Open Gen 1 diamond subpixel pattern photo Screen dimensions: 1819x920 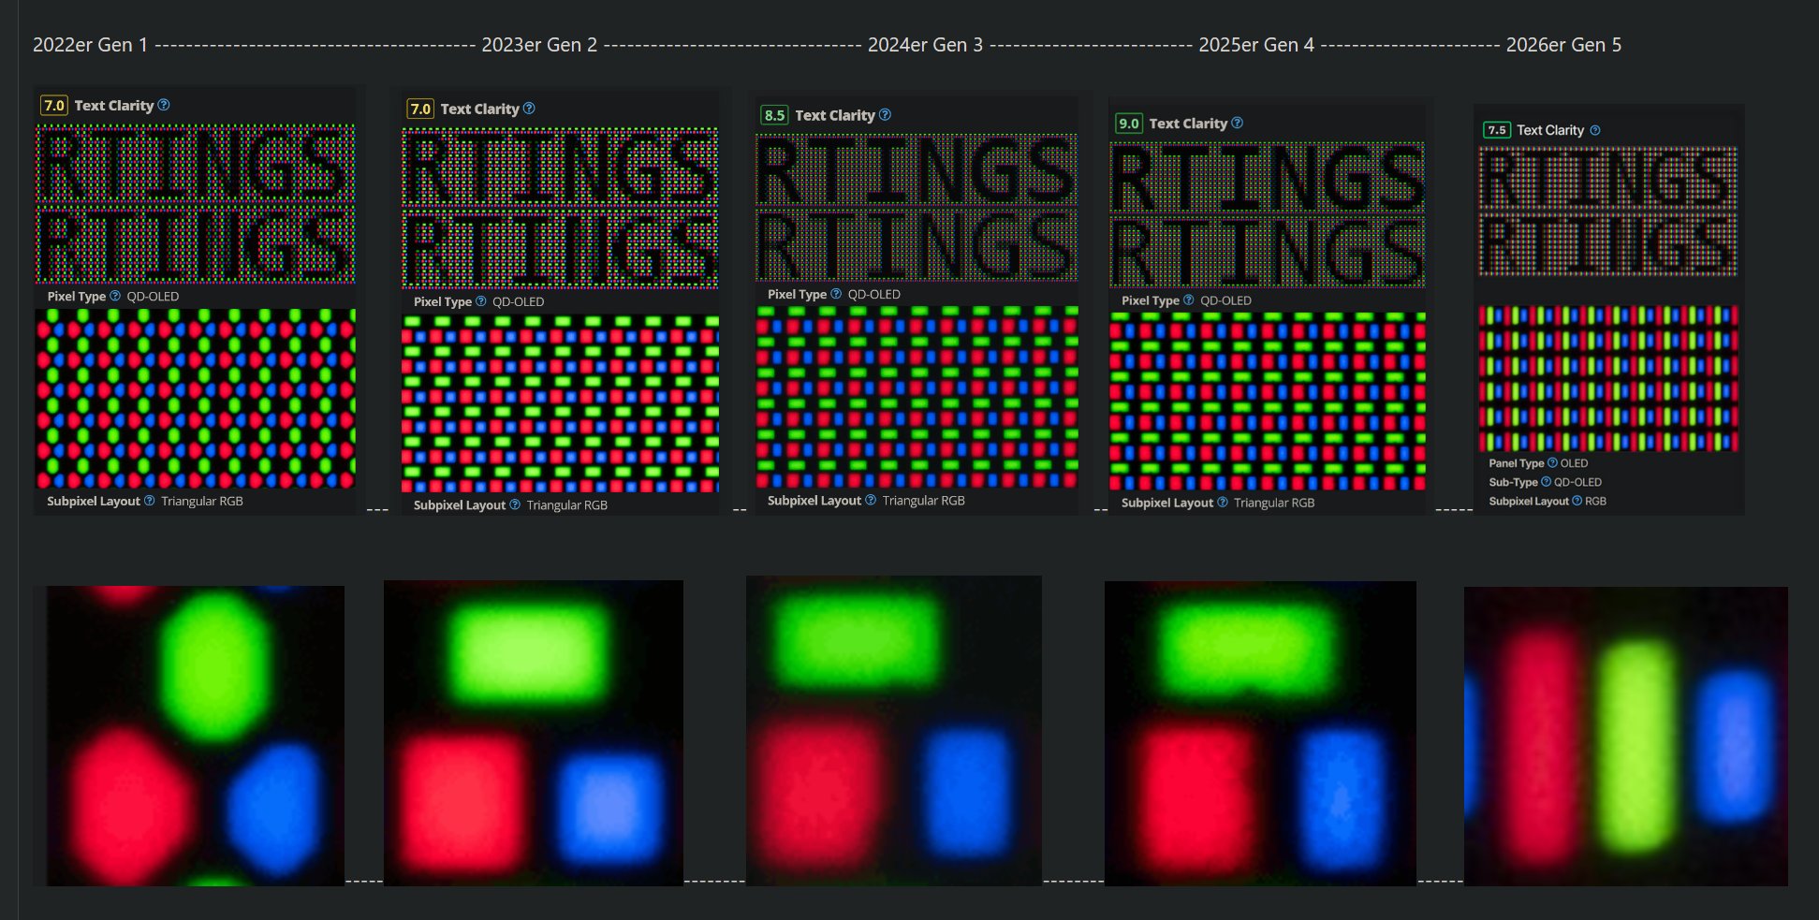(196, 399)
